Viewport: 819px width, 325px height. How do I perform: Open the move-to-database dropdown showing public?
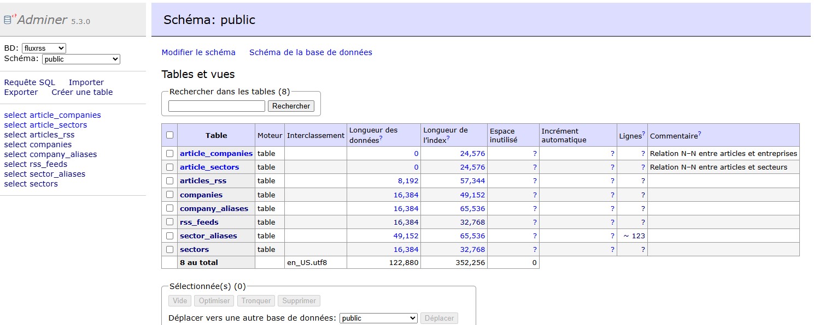378,318
